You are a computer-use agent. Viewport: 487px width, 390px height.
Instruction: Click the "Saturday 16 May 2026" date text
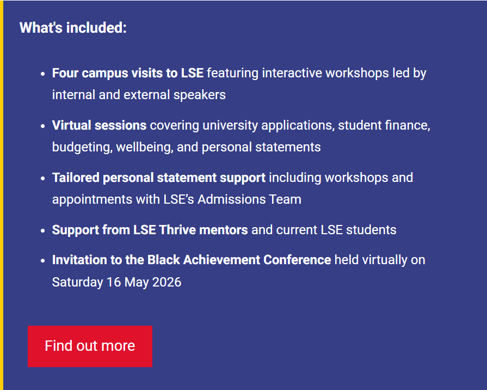click(x=116, y=282)
